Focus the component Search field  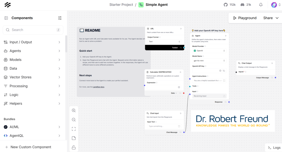point(33,30)
